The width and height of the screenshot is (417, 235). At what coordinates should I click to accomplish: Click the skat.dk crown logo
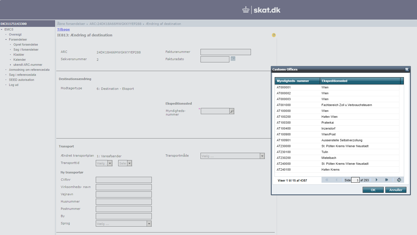(x=246, y=10)
